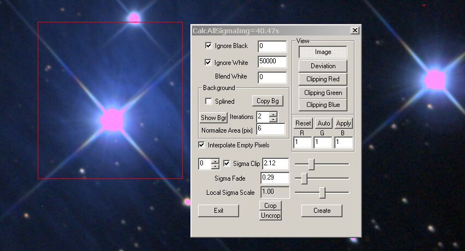
Task: Toggle the Ignore Black checkbox
Action: point(208,46)
